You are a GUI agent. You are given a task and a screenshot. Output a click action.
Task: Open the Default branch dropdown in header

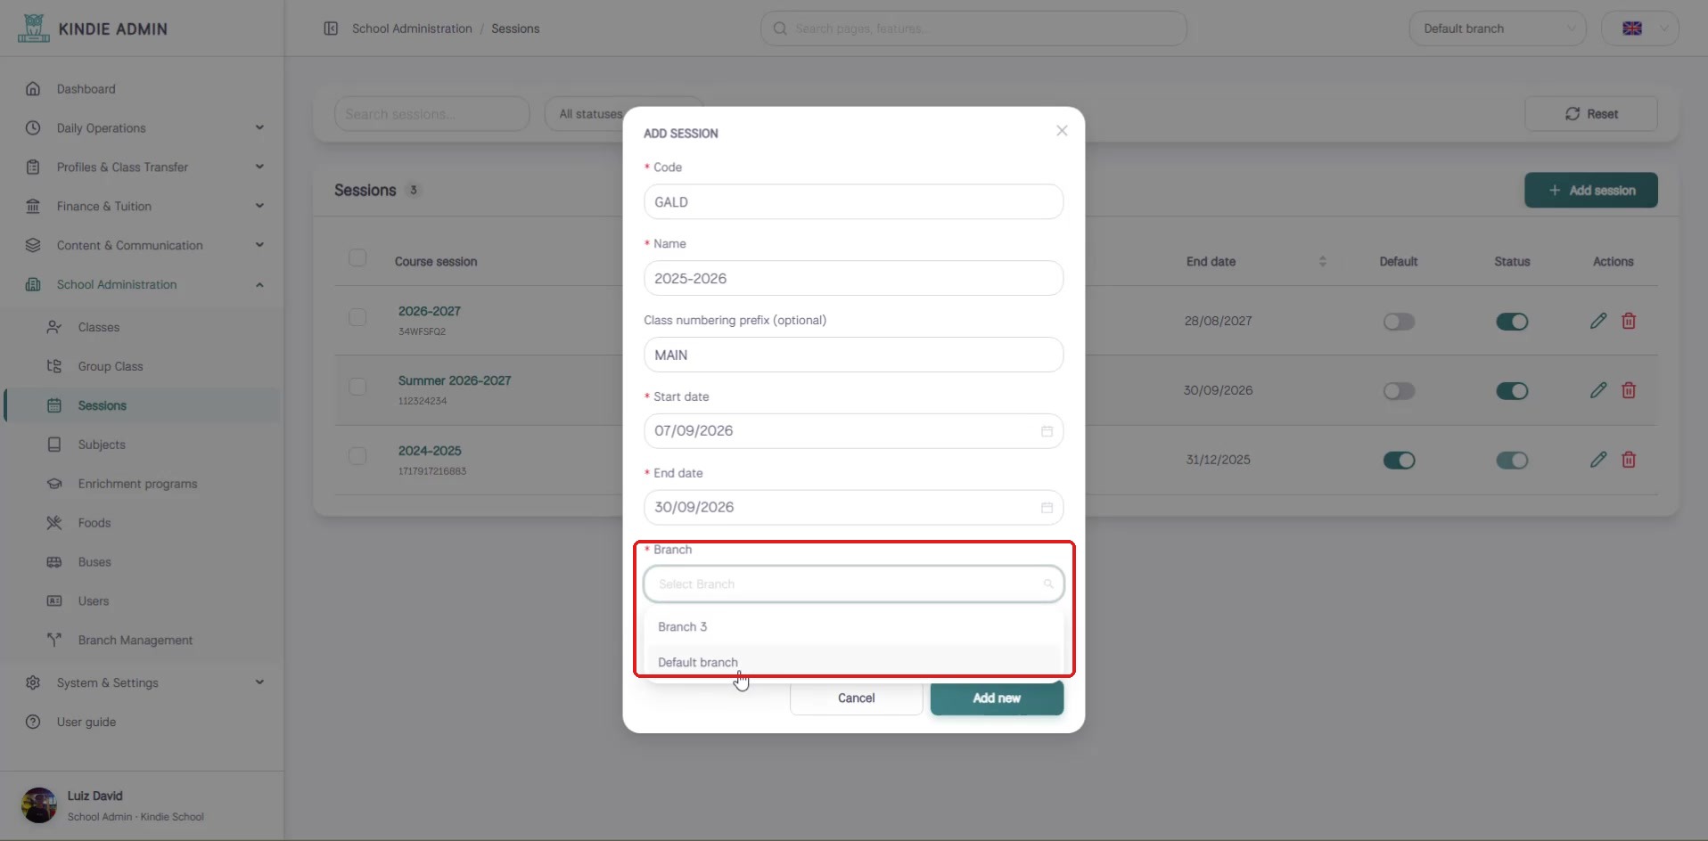(x=1498, y=29)
